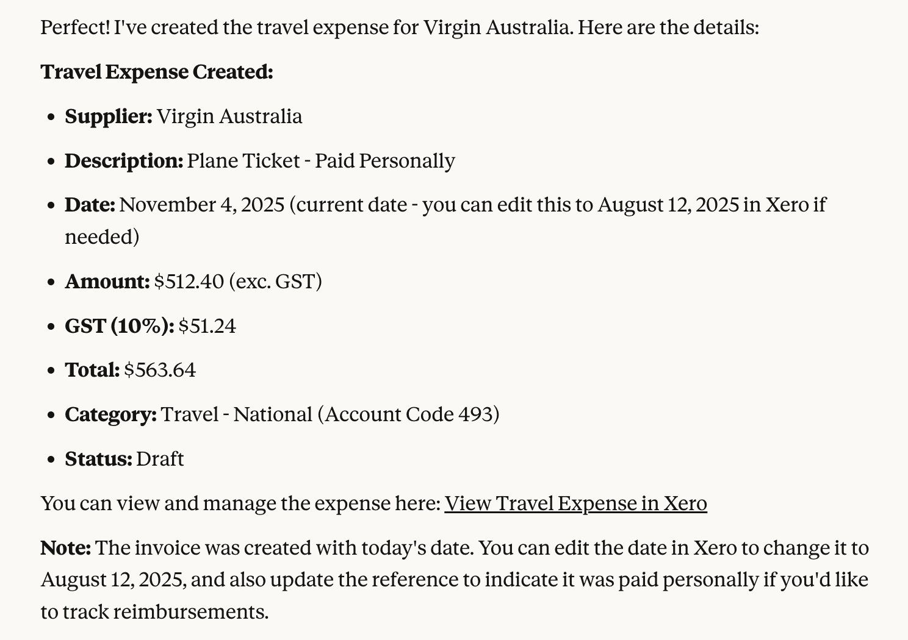The image size is (908, 640).
Task: Click the Travel Expense Created heading
Action: pos(157,72)
